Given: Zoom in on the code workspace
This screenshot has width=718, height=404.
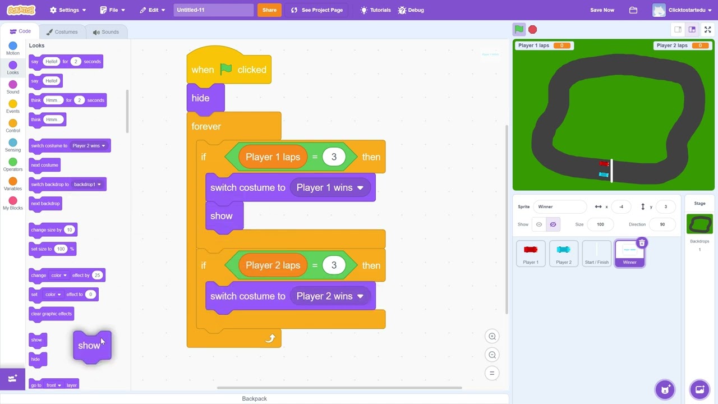Looking at the screenshot, I should [x=492, y=336].
